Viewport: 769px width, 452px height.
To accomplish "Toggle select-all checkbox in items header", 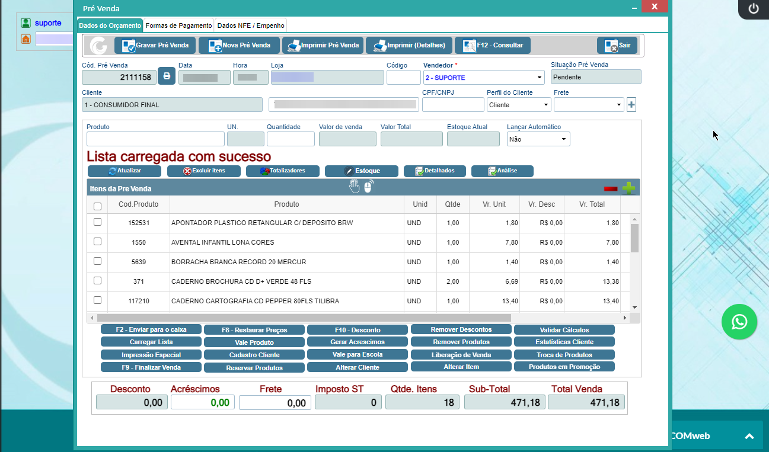I will pos(98,207).
